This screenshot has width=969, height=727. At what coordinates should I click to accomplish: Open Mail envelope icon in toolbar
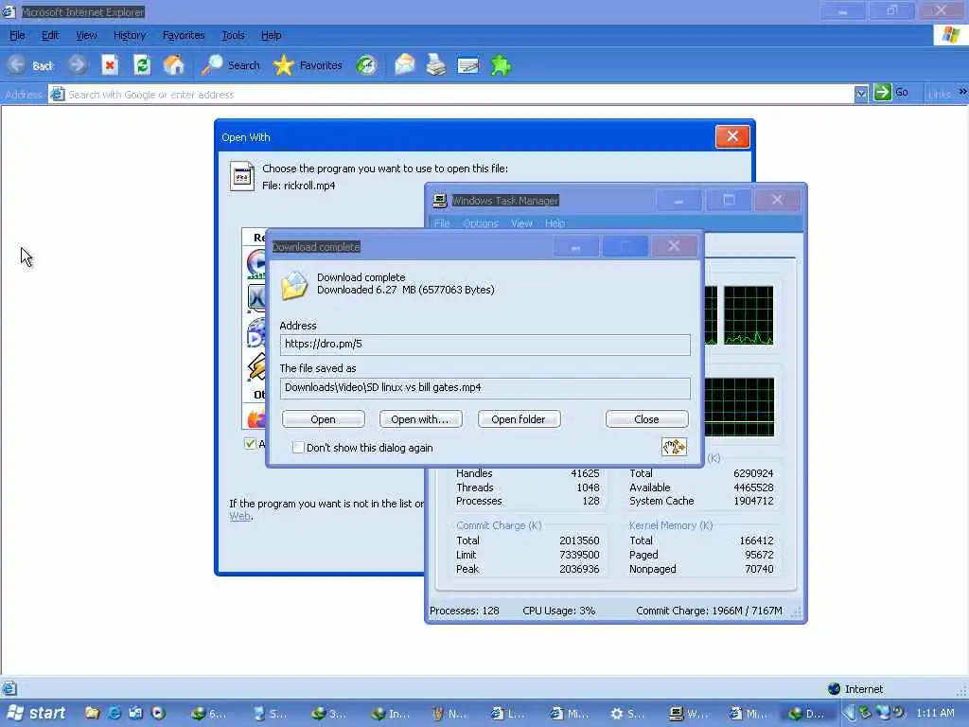pos(404,65)
